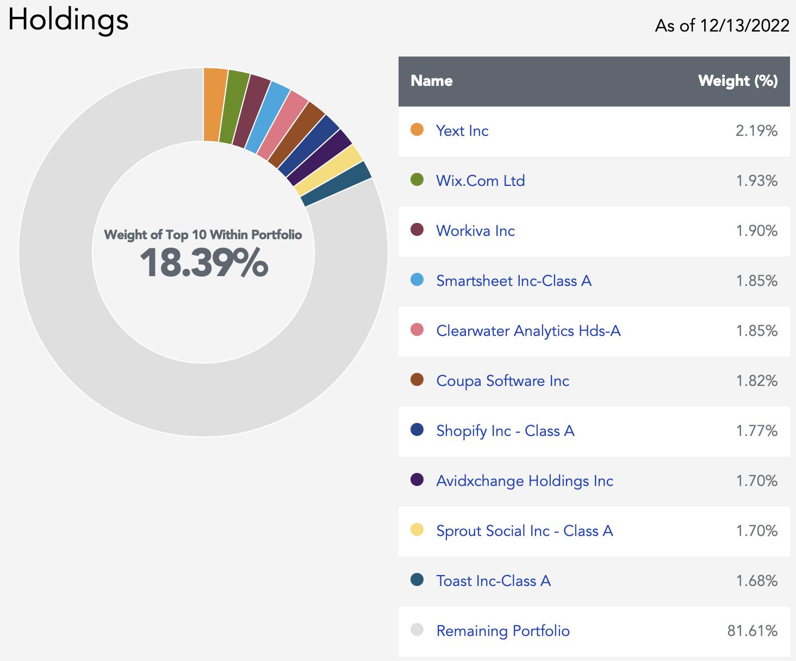Click the grey Remaining Portfolio legend dot

click(x=417, y=630)
